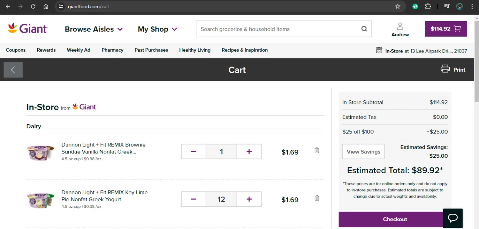Delete Brownie Sundae yogurt with trash icon
The height and width of the screenshot is (229, 479).
click(317, 150)
